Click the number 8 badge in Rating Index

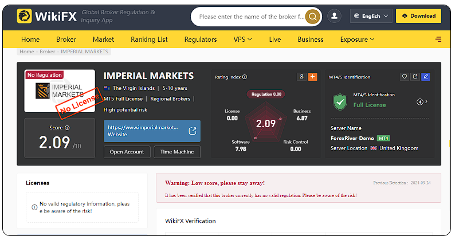[x=301, y=77]
